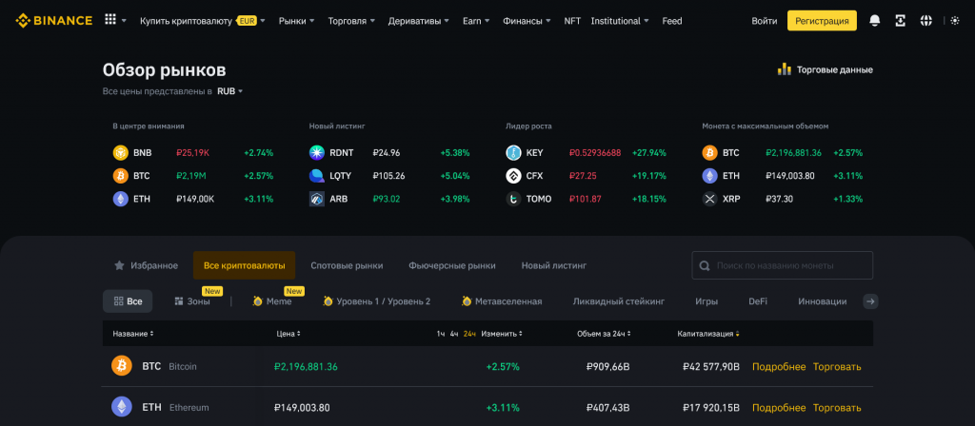Click the search magnifier icon
The width and height of the screenshot is (975, 426).
pos(705,265)
